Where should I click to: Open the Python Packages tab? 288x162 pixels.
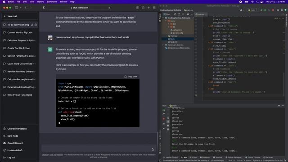pyautogui.click(x=234, y=157)
